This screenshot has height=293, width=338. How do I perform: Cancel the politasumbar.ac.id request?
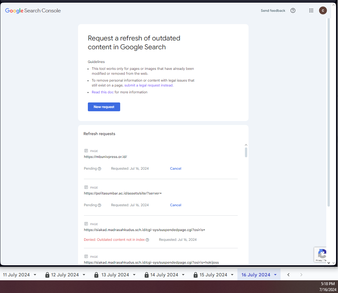click(175, 205)
